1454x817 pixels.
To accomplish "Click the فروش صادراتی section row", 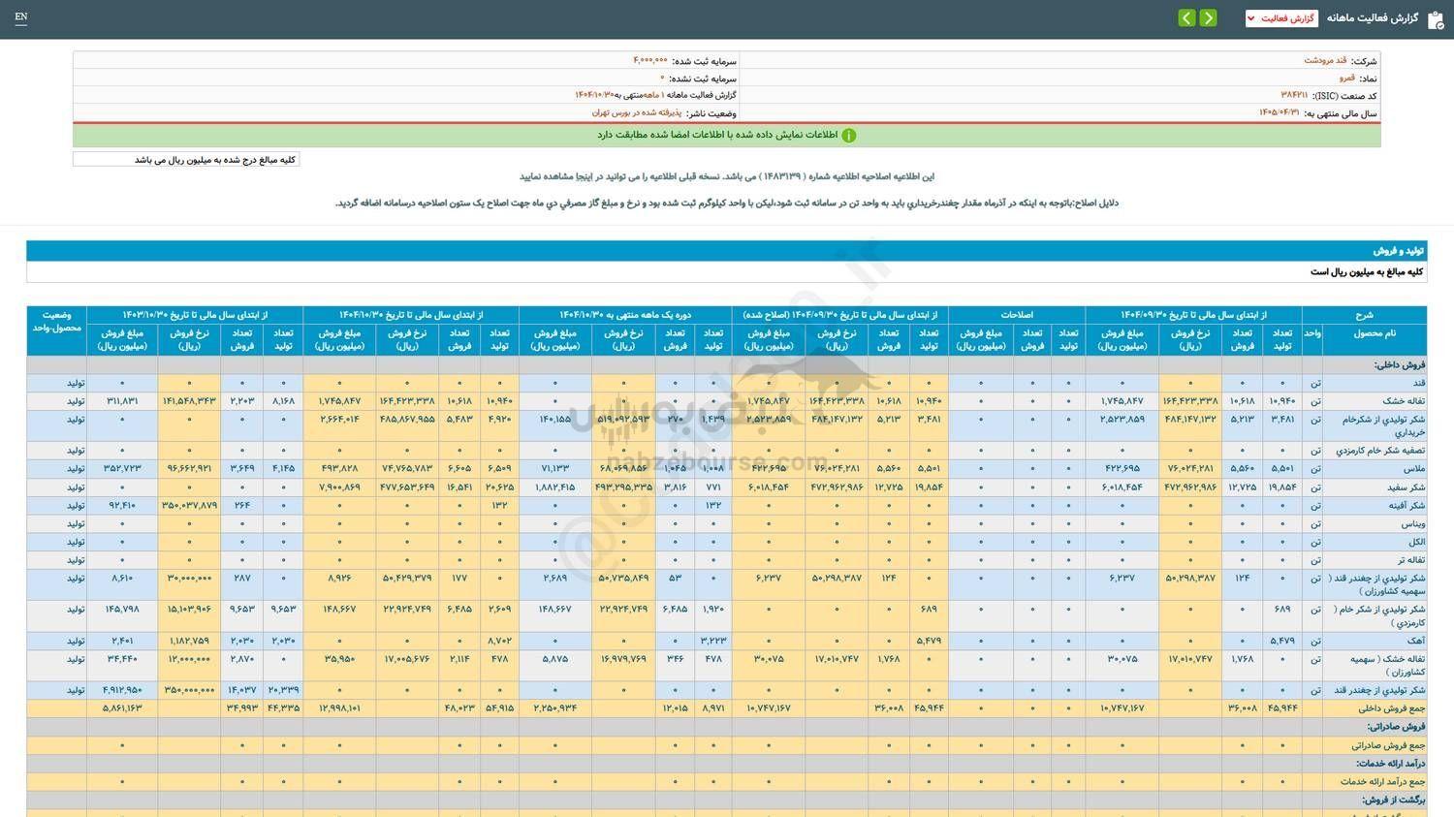I will click(x=1396, y=727).
